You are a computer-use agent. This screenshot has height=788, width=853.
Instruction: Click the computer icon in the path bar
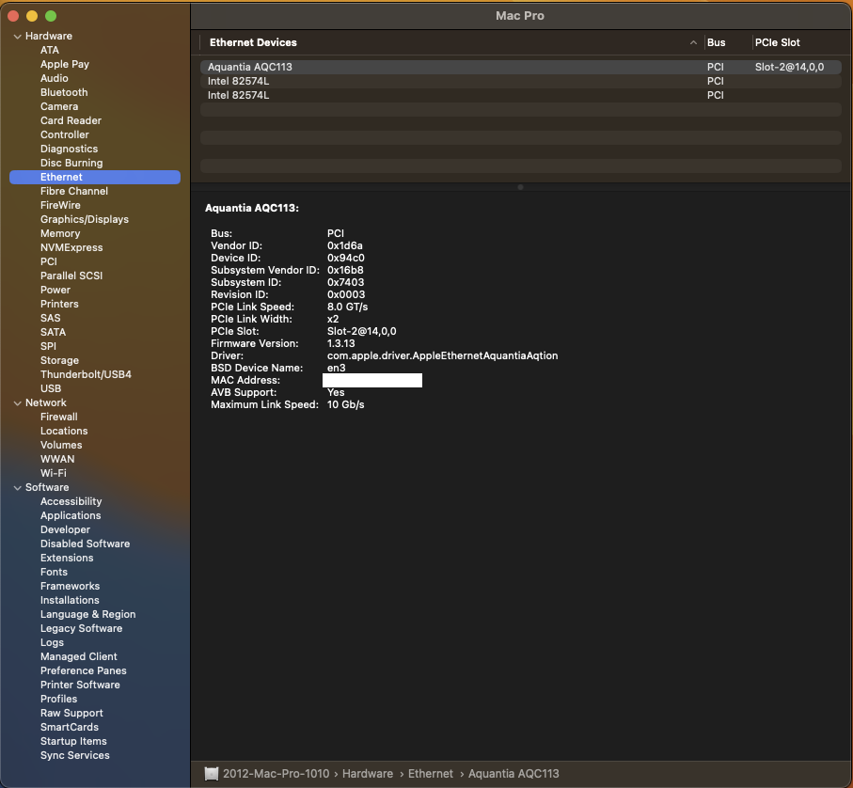click(211, 773)
